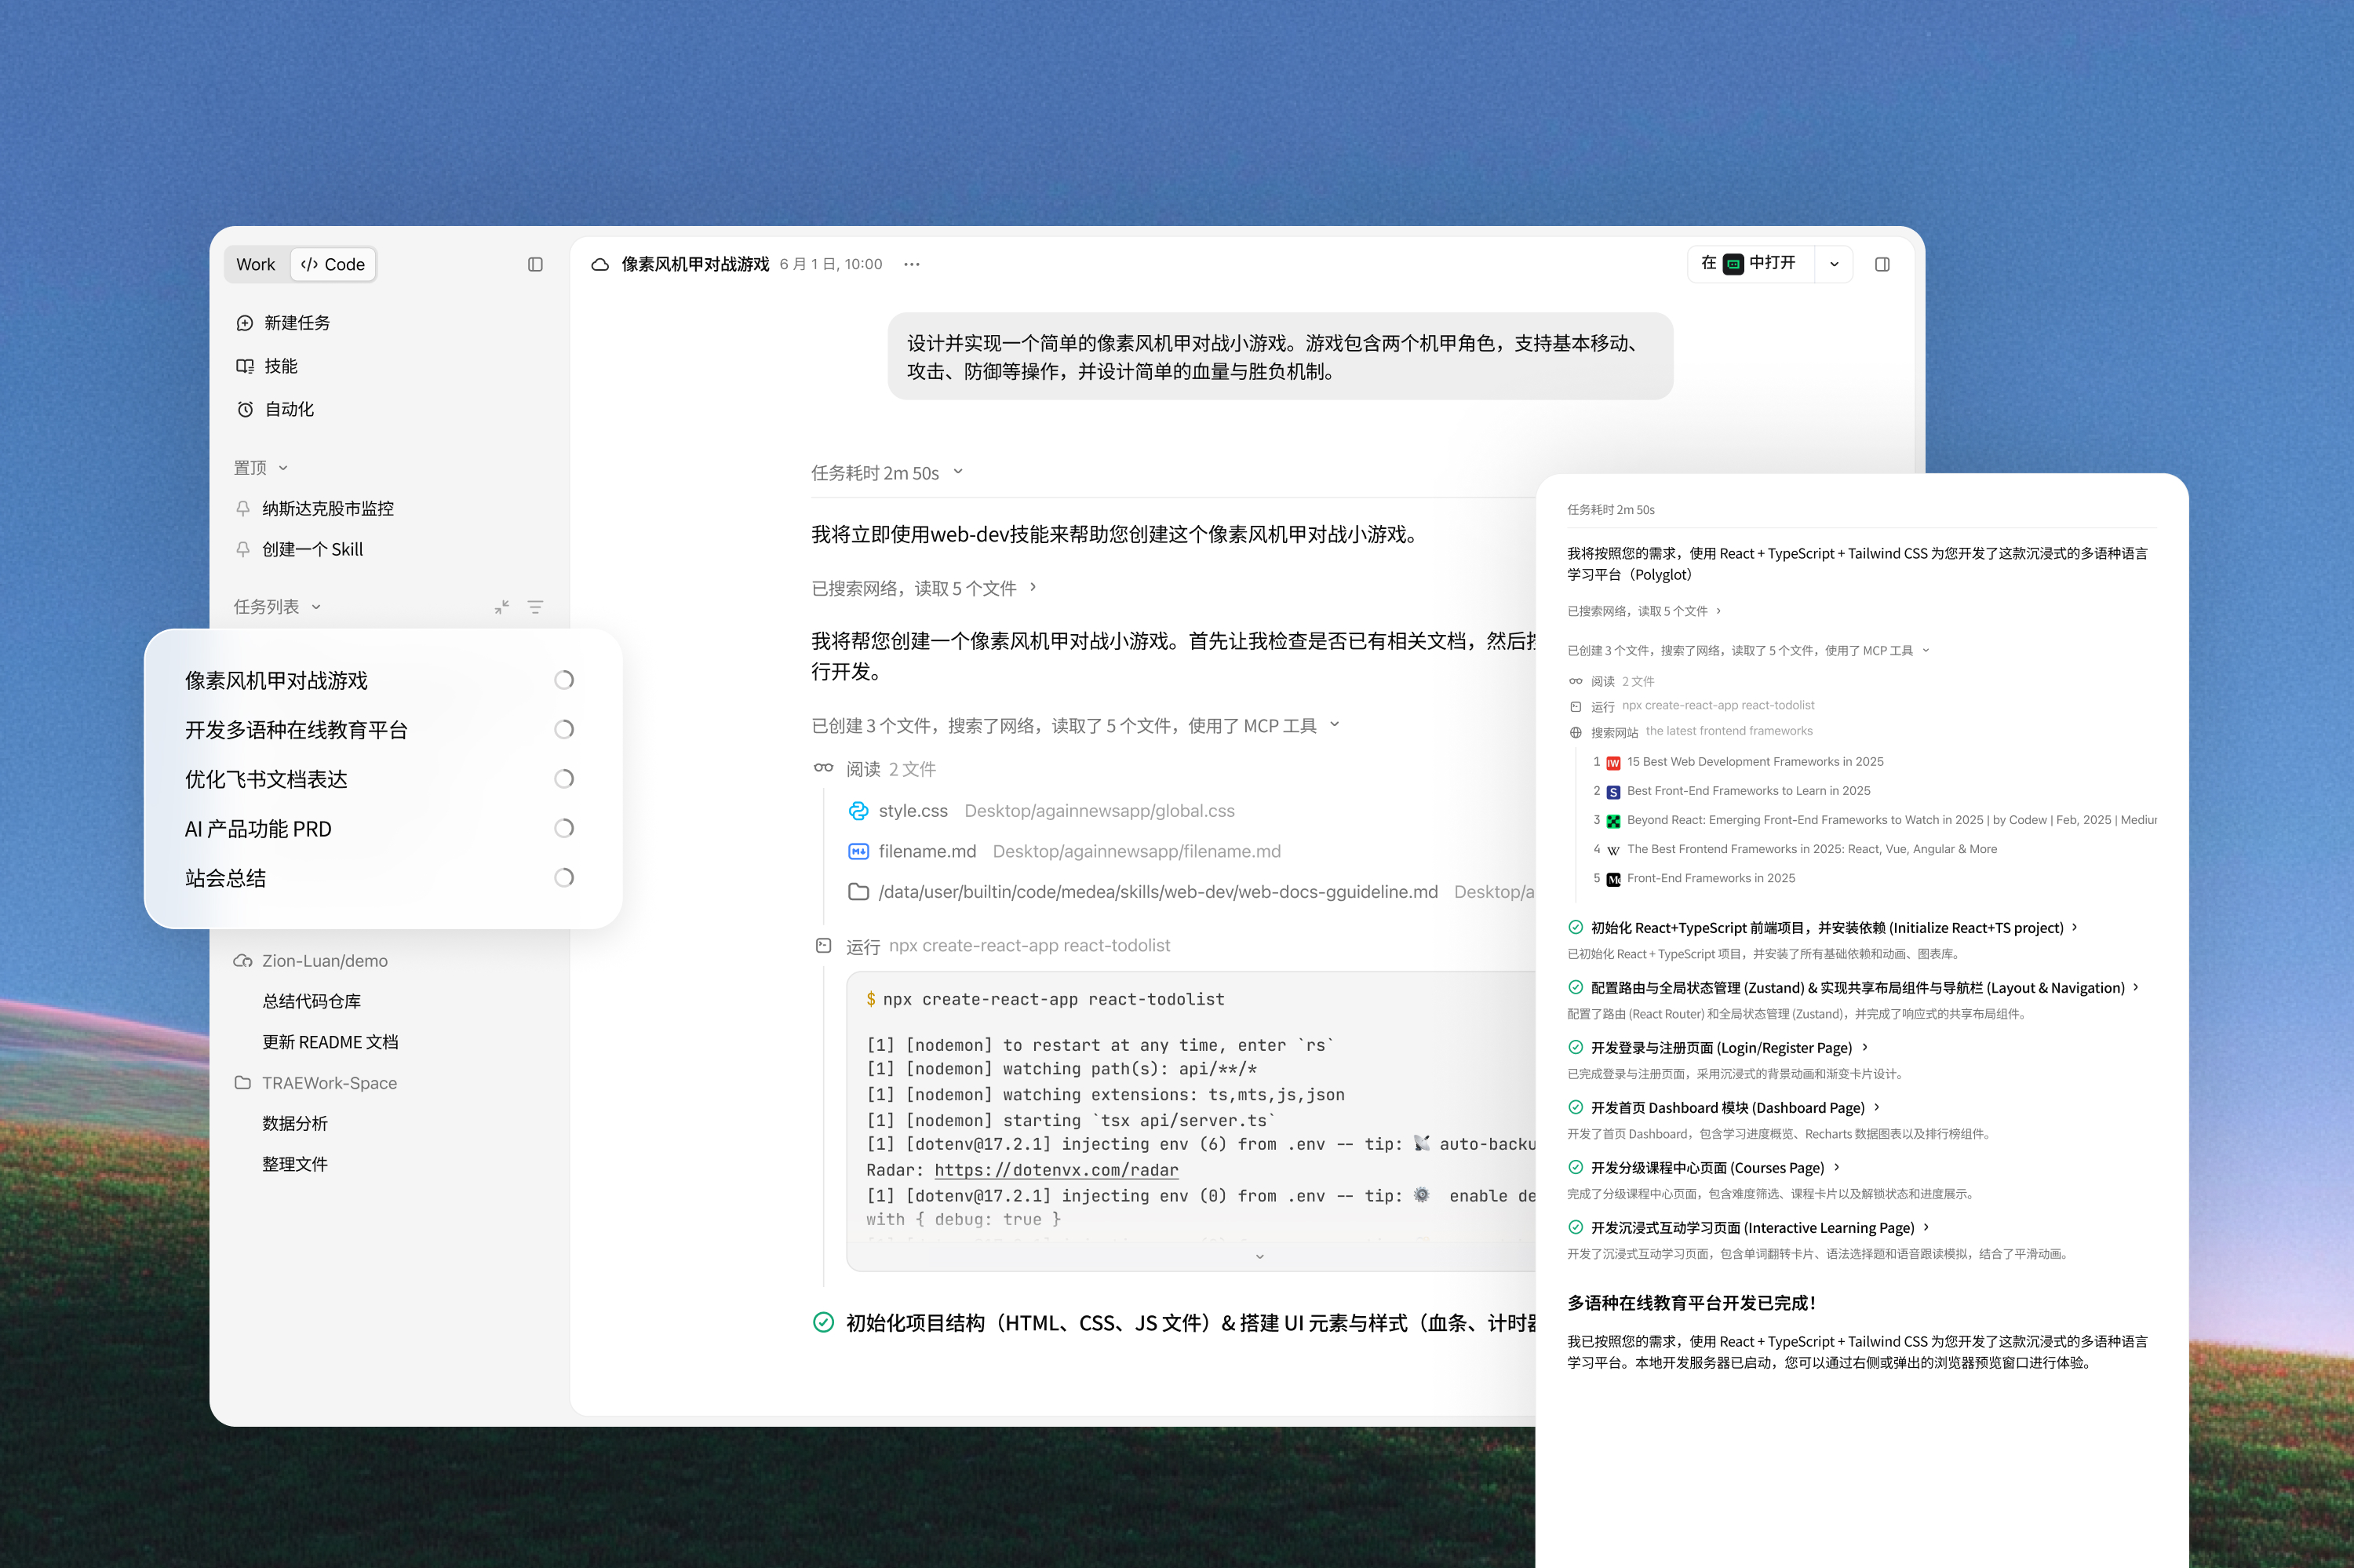Click green check beside 初始化项目结构 step
The height and width of the screenshot is (1568, 2354).
824,1323
